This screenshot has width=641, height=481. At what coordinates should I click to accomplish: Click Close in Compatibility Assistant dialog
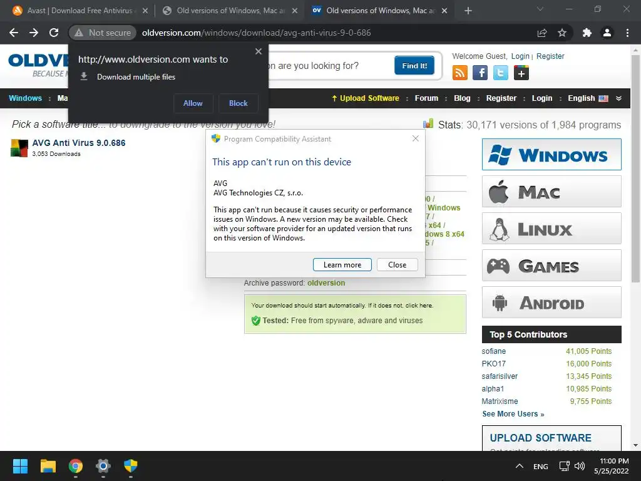pyautogui.click(x=397, y=265)
